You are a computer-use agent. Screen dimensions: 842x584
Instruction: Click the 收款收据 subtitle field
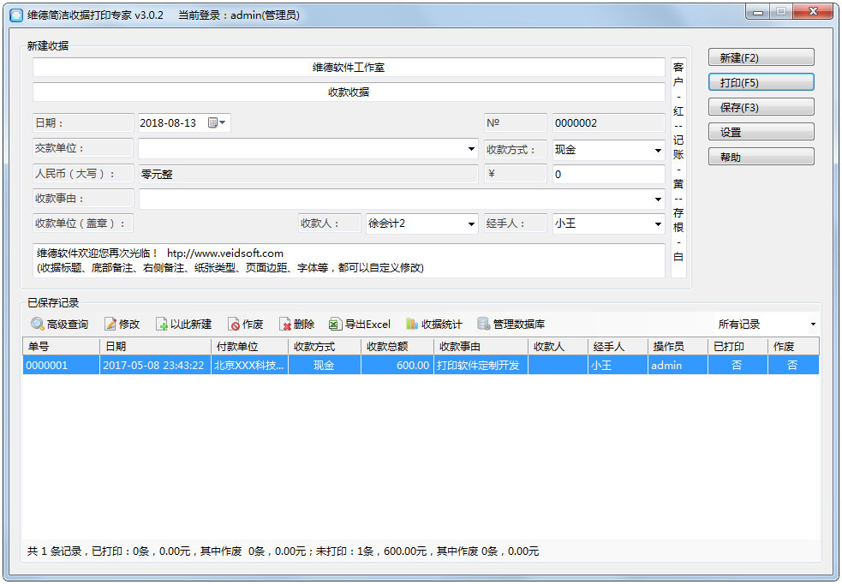point(349,92)
